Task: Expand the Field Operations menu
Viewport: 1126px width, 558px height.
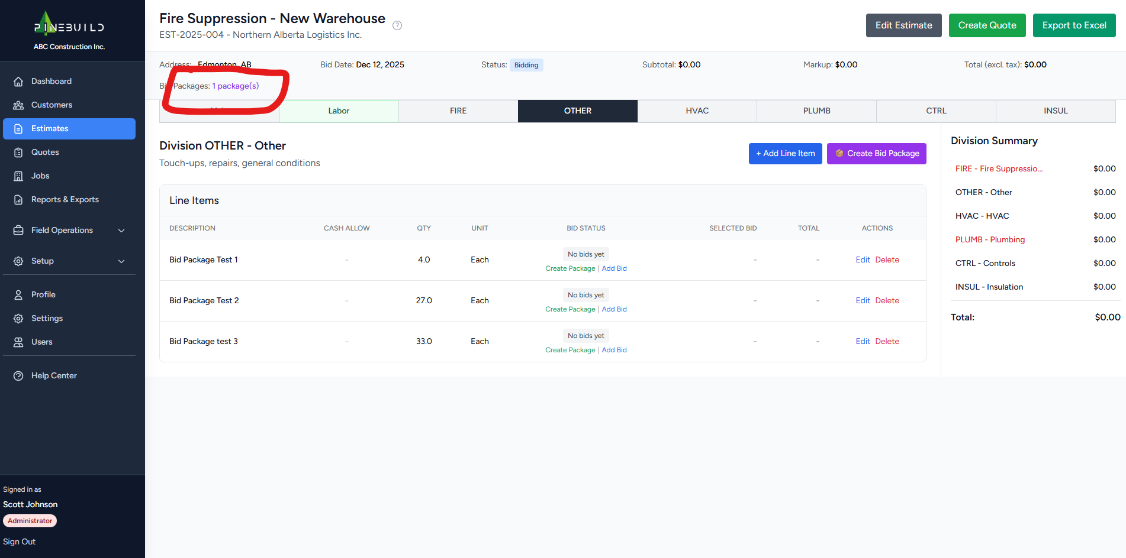Action: (x=62, y=230)
